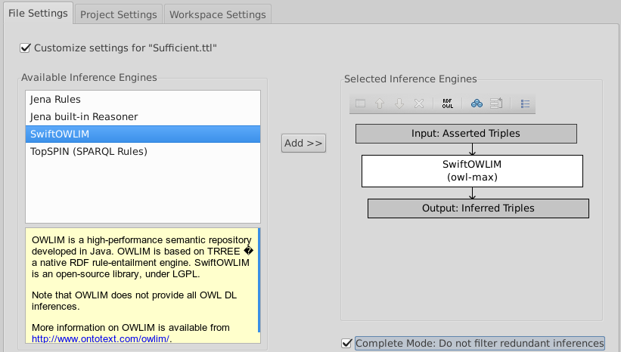Viewport: 621px width, 352px height.
Task: Open the Workspace Settings tab
Action: click(x=217, y=14)
